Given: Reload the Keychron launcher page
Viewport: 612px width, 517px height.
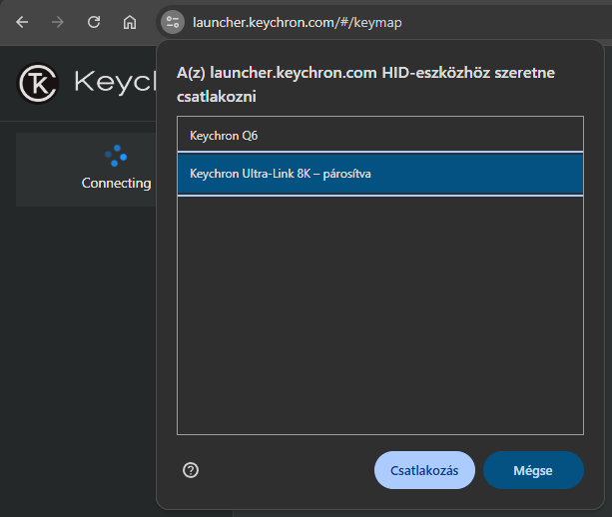Looking at the screenshot, I should pyautogui.click(x=94, y=22).
